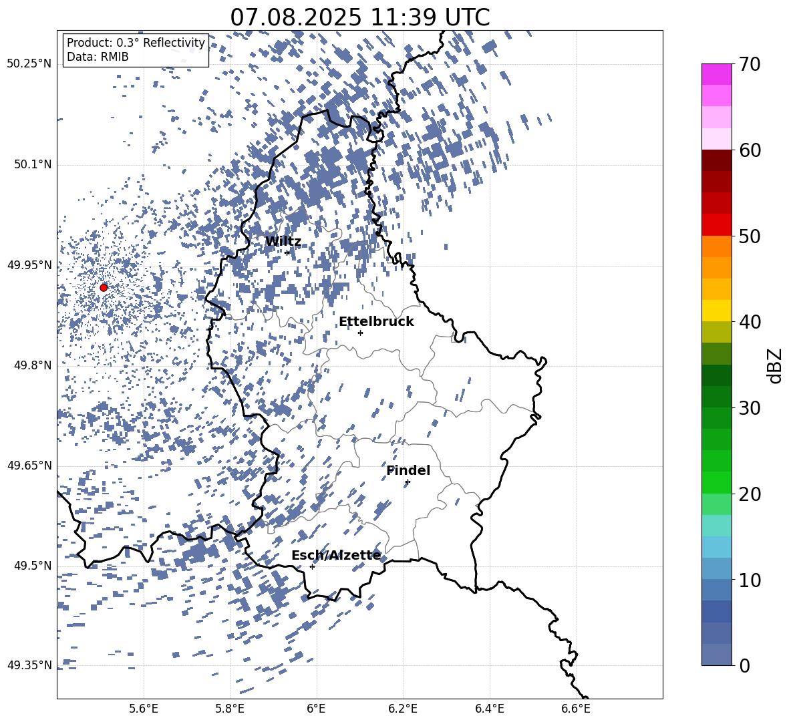
Task: Click the 20 colorbar tick label
Action: point(750,494)
